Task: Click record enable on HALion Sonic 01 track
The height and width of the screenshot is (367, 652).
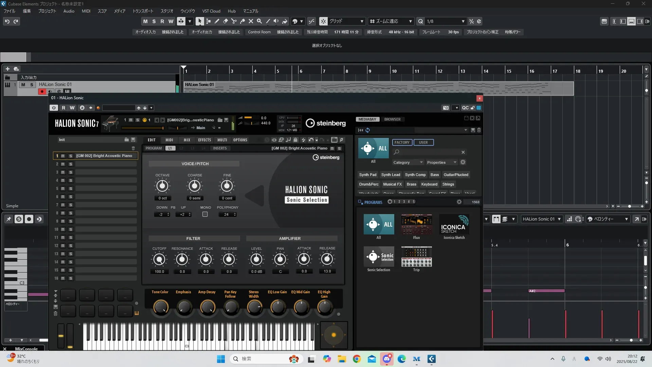Action: [x=42, y=91]
